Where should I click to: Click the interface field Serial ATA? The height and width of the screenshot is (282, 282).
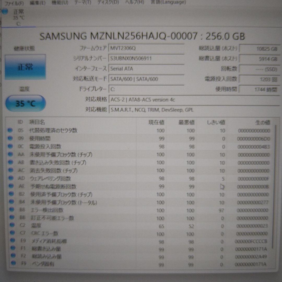(x=146, y=69)
